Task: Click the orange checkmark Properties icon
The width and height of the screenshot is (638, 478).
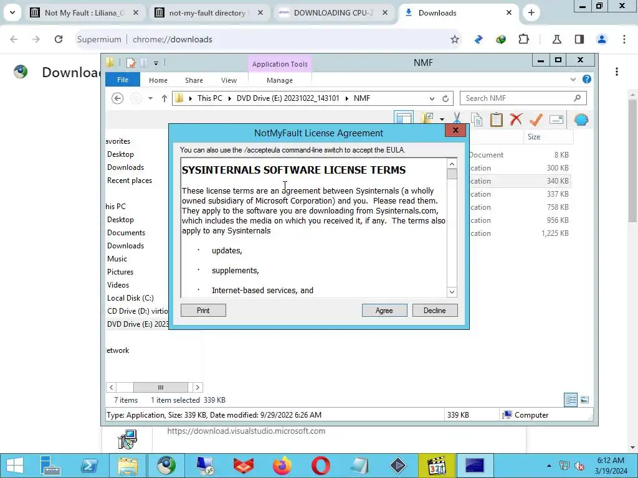Action: 536,119
